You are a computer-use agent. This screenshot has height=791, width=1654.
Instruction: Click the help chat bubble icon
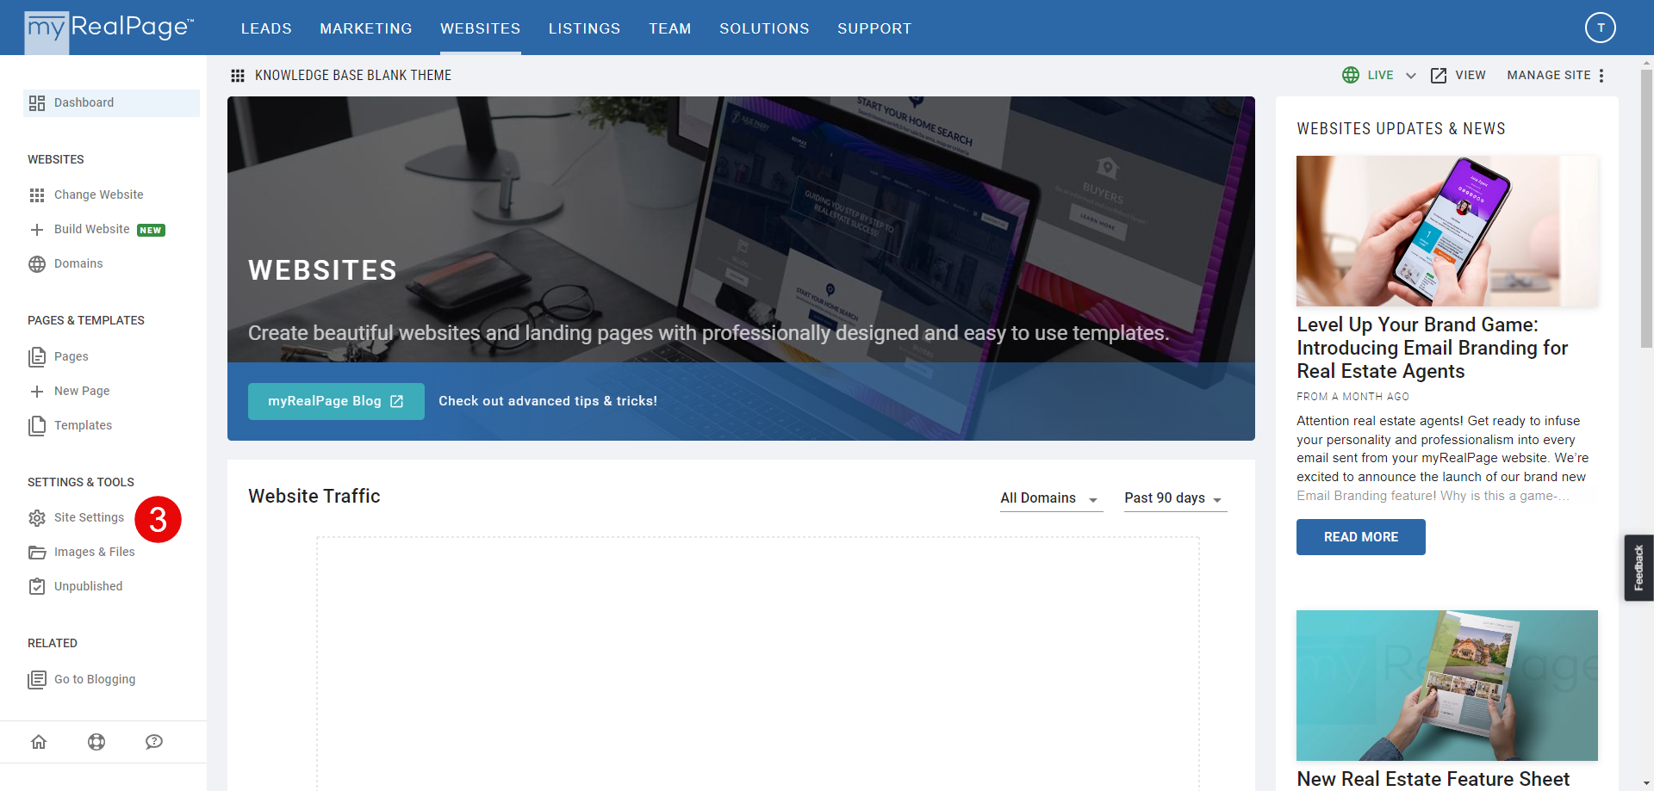[x=154, y=742]
